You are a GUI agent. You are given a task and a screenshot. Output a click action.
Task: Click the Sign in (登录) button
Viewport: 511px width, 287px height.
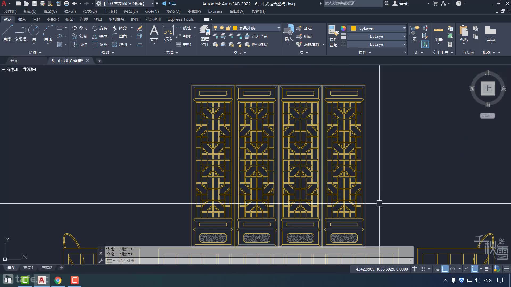(x=400, y=3)
